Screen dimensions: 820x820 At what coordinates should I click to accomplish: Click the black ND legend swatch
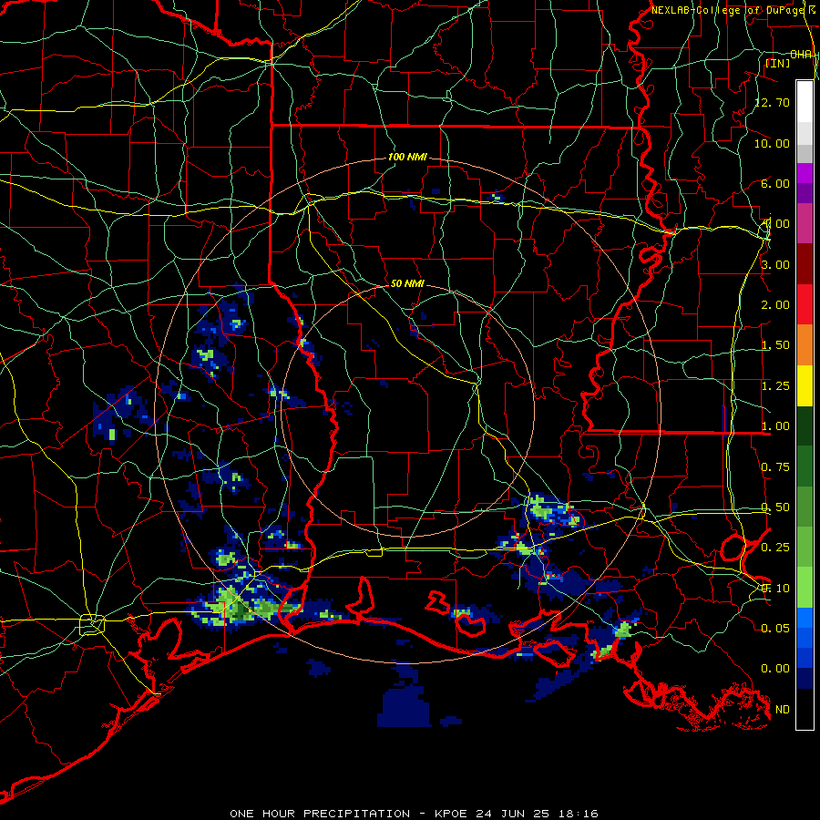tap(805, 709)
